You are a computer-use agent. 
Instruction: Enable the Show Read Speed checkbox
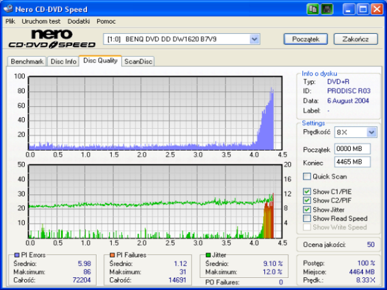pyautogui.click(x=307, y=219)
